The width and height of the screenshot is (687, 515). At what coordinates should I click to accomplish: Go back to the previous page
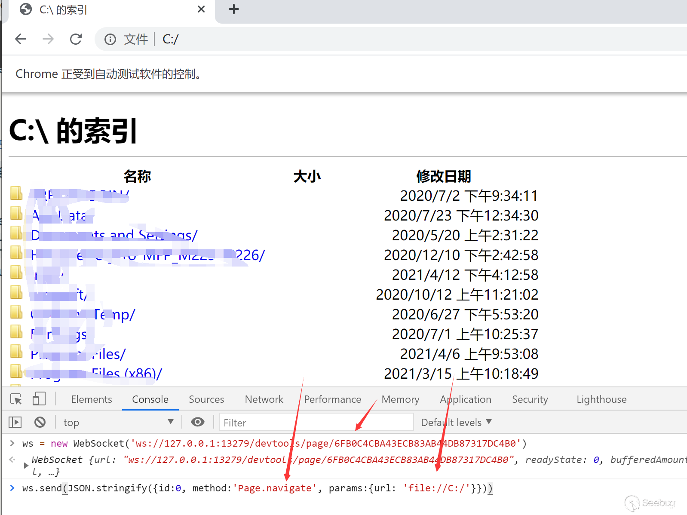[x=21, y=39]
